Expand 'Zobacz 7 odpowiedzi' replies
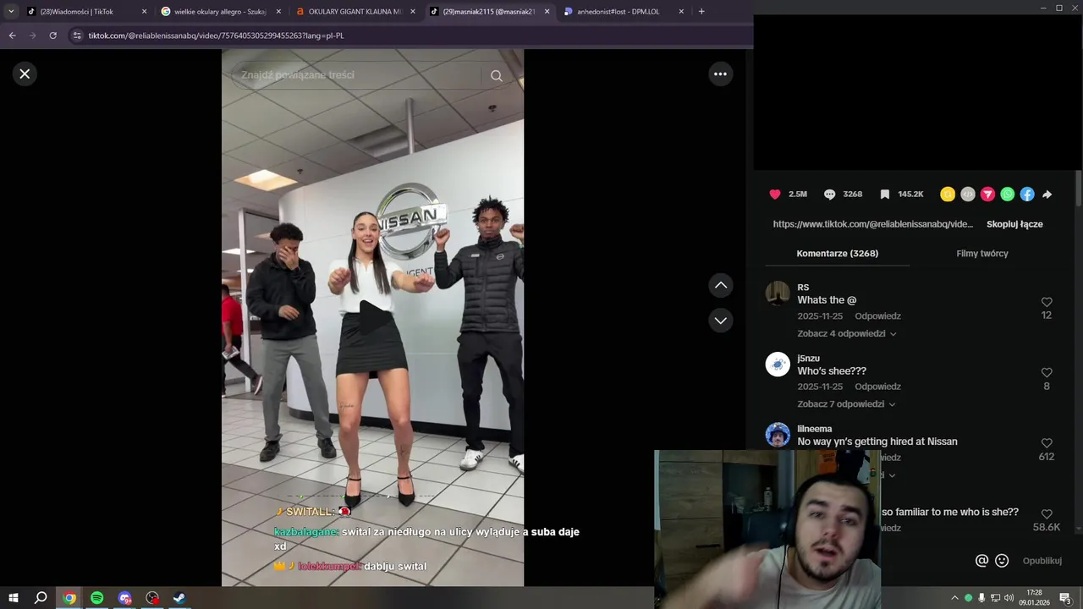The width and height of the screenshot is (1083, 609). tap(847, 404)
